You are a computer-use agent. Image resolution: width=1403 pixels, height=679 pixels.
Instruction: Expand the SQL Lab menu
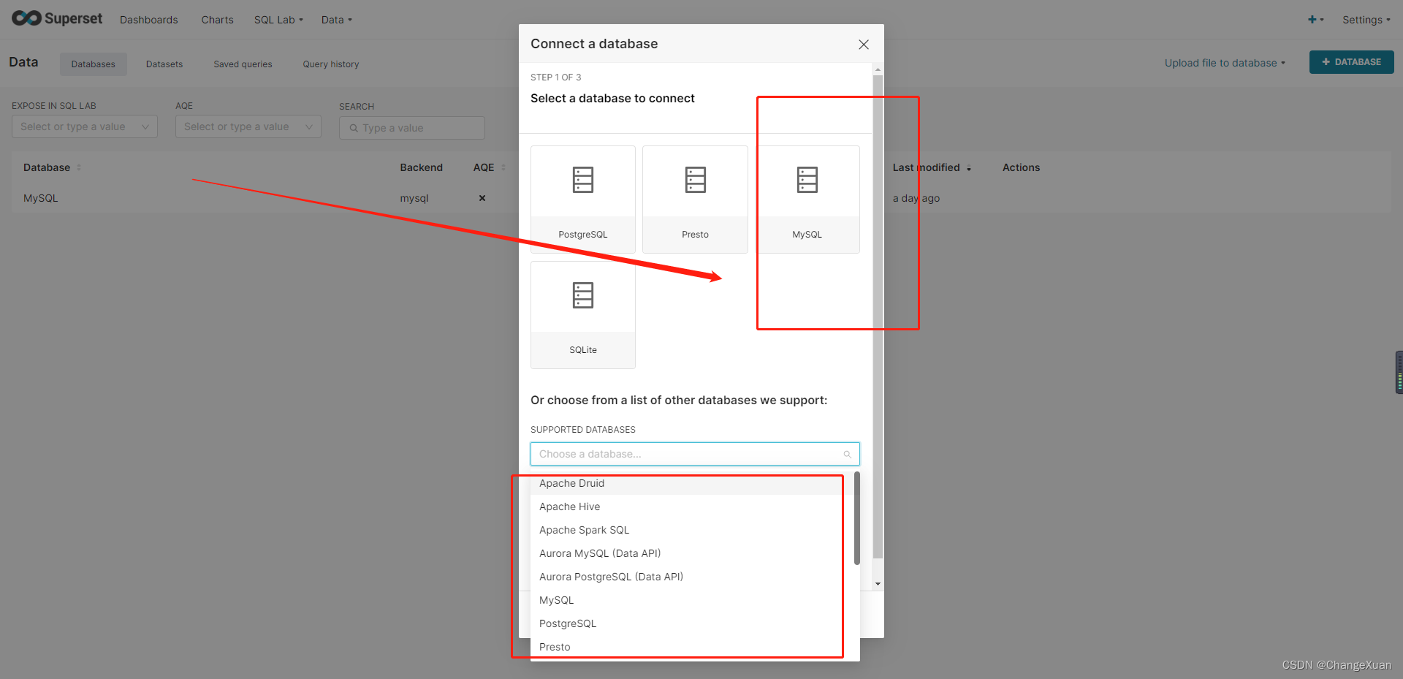278,20
